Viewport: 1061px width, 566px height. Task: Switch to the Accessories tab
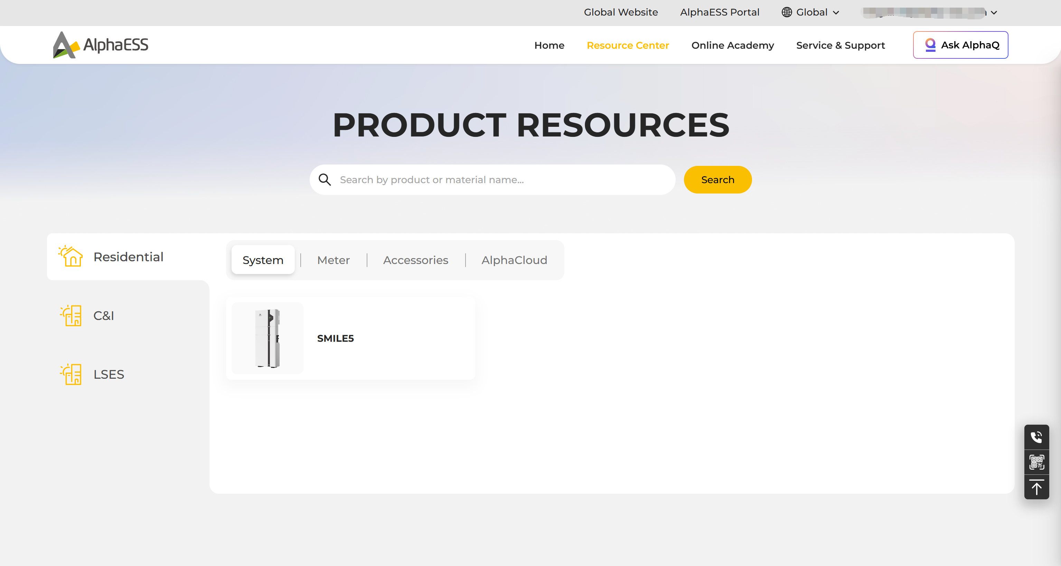415,260
